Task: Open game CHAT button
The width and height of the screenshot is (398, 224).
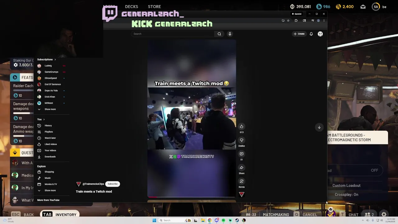Action: (349, 215)
